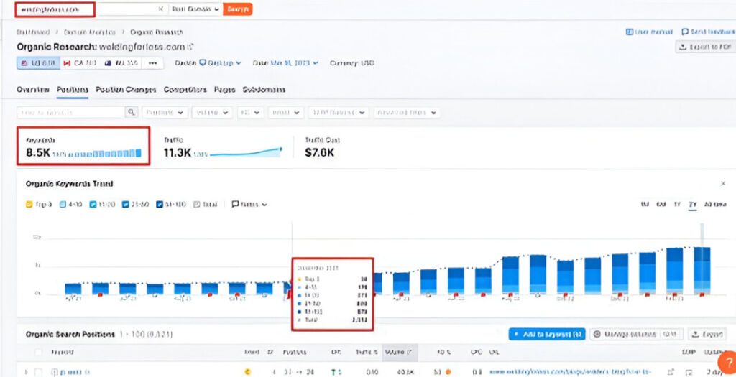The height and width of the screenshot is (377, 736).
Task: Open the User manual link
Action: point(648,32)
